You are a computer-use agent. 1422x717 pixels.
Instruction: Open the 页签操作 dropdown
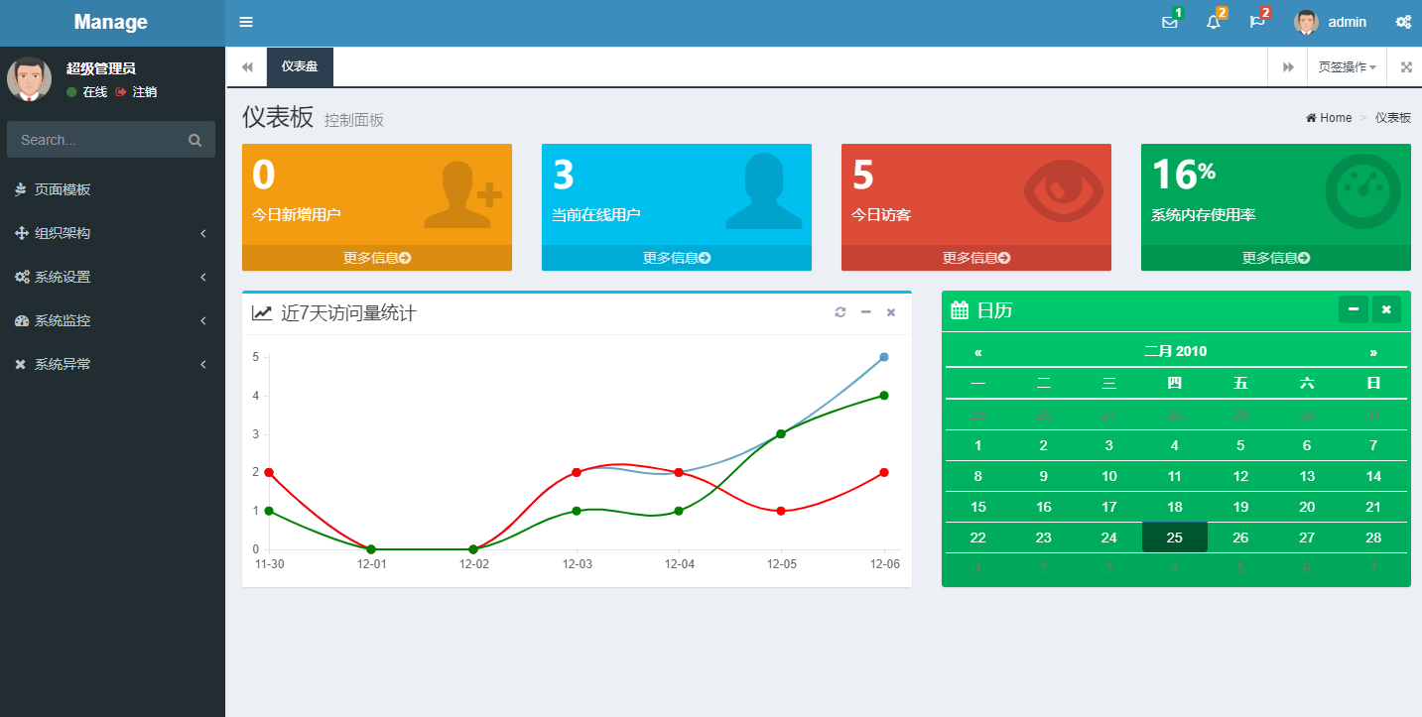click(x=1347, y=66)
